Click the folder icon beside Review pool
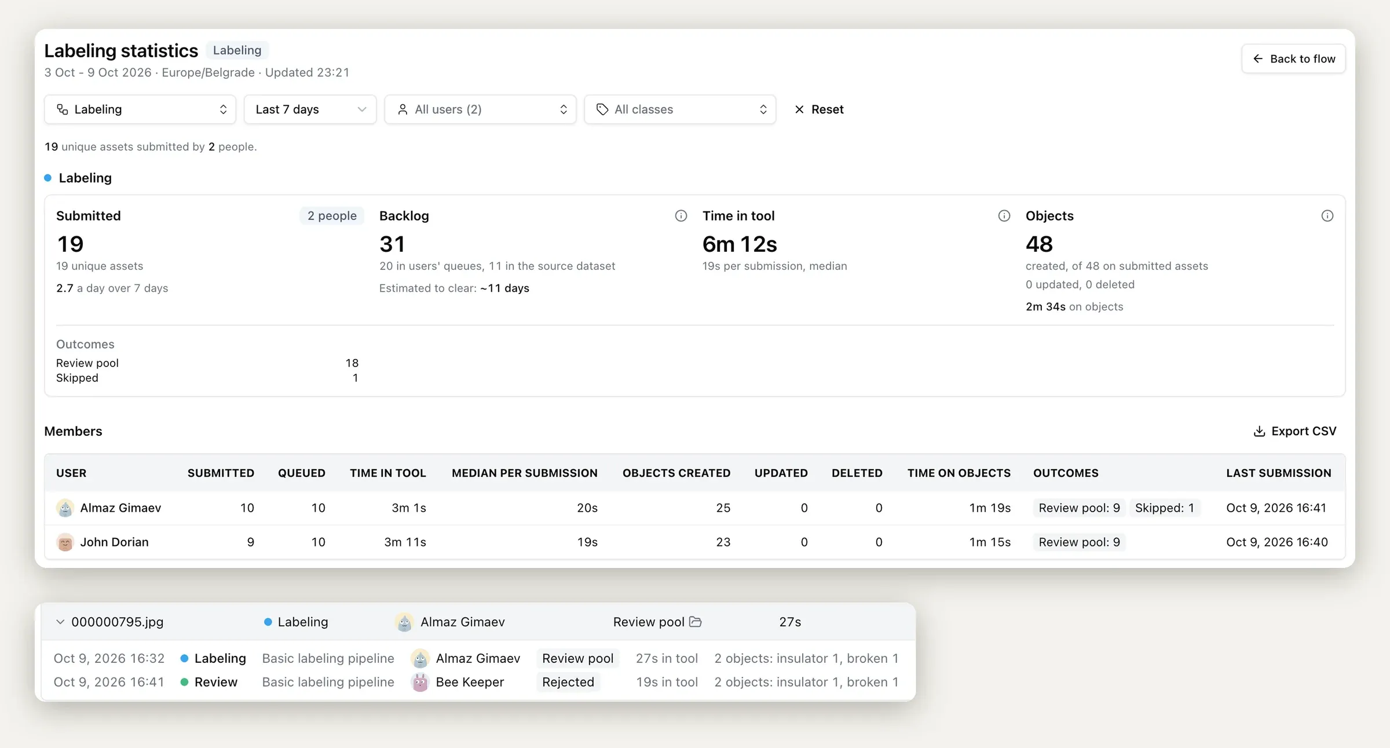This screenshot has width=1390, height=748. point(696,622)
